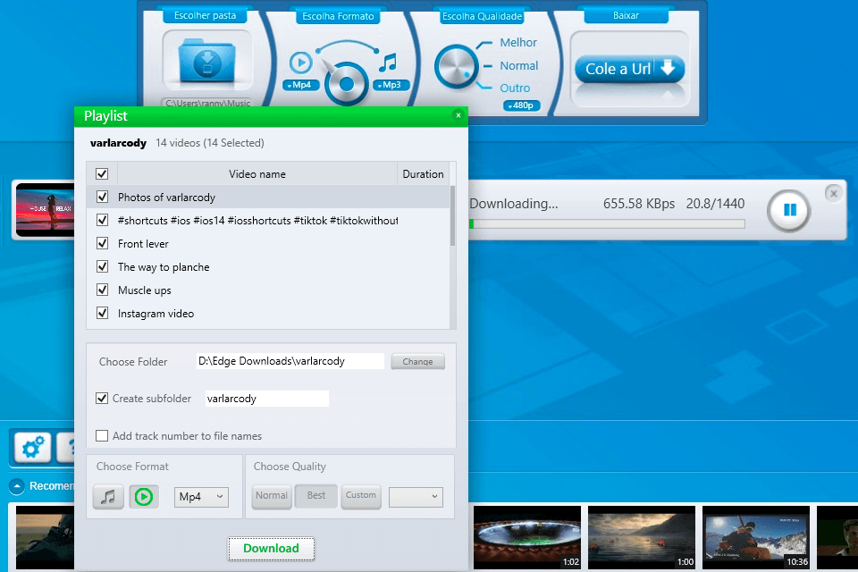Open the Escolha Formato tab label

point(338,16)
